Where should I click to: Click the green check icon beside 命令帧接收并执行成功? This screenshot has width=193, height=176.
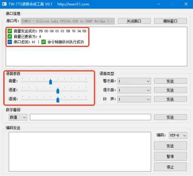tap(43, 42)
